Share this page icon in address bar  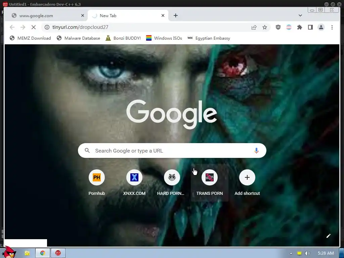click(x=254, y=27)
